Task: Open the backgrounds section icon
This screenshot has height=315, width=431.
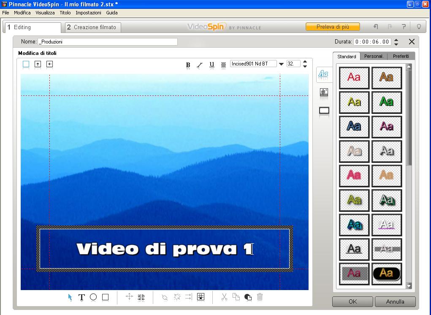Action: [x=324, y=92]
